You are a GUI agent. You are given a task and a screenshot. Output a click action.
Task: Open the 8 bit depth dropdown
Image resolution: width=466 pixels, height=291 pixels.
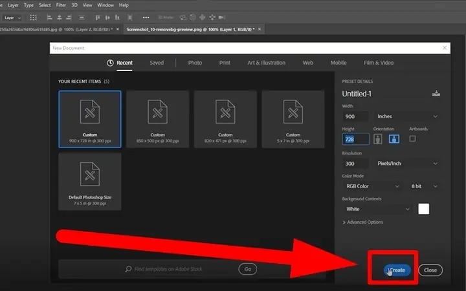click(424, 186)
